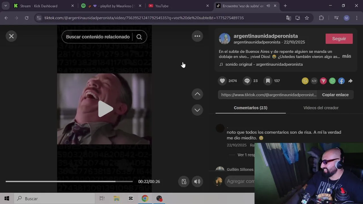Close the YouTube browser tab

click(x=208, y=6)
